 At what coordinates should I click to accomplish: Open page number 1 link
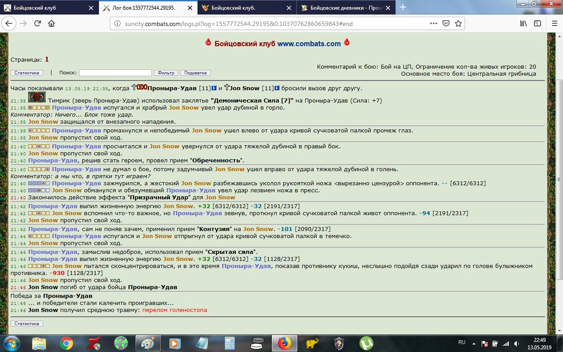click(47, 59)
